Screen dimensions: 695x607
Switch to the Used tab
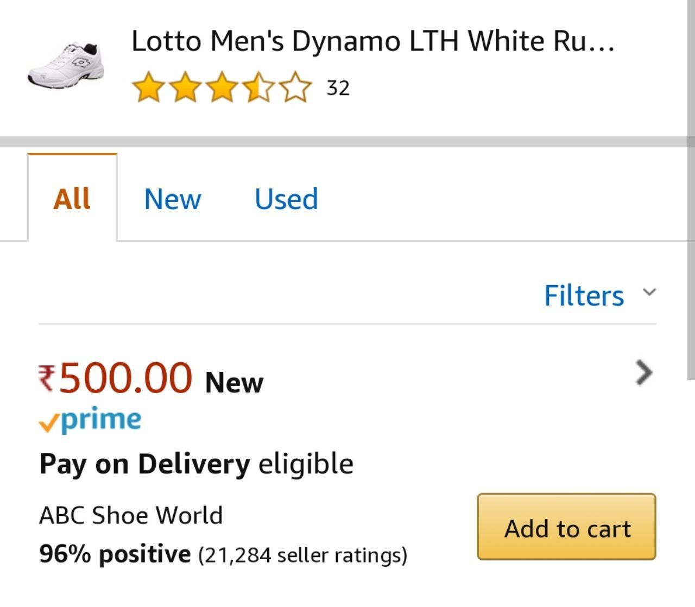point(286,199)
